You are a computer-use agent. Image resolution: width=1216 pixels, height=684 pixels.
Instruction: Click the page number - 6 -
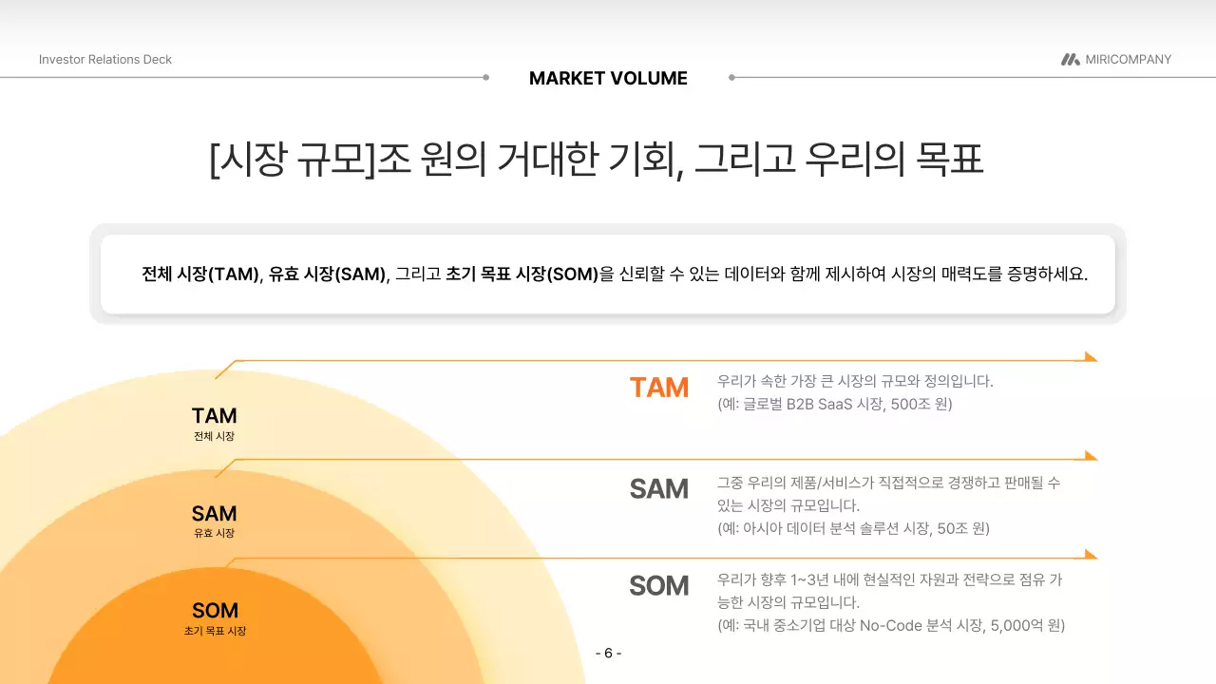(608, 653)
